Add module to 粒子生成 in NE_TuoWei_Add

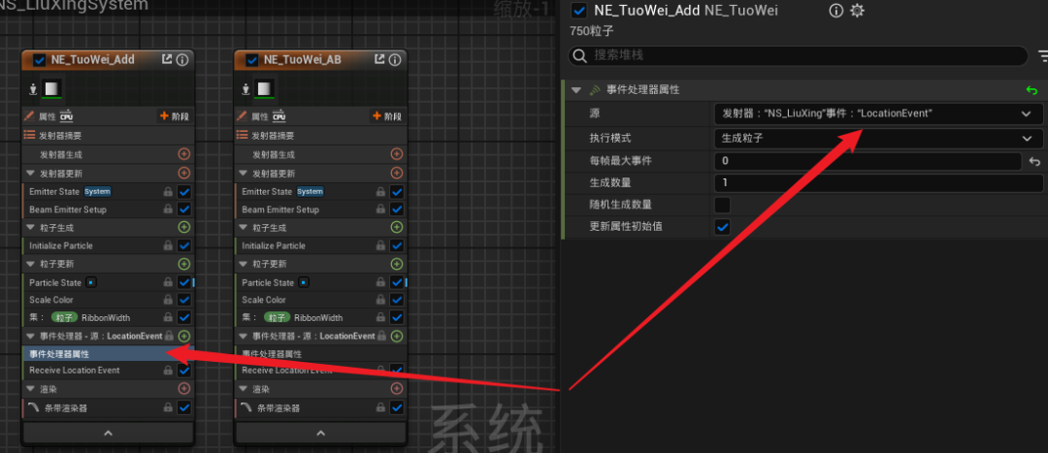pos(183,227)
